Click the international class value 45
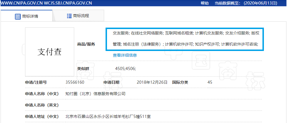The height and width of the screenshot is (123, 287). click(210, 82)
